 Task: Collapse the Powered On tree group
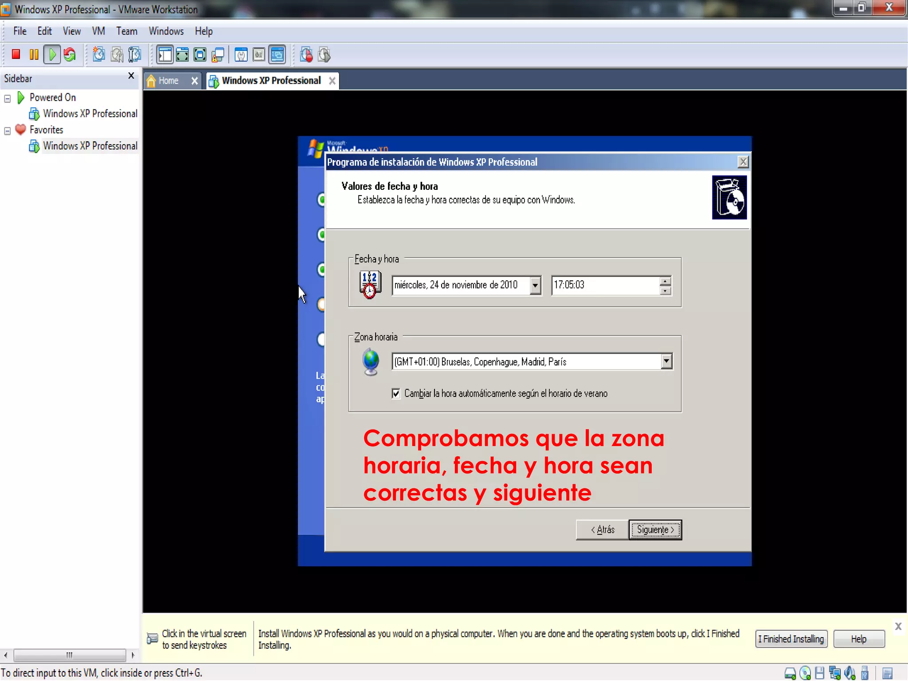coord(8,98)
